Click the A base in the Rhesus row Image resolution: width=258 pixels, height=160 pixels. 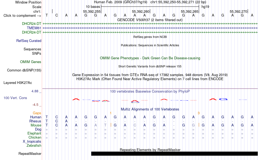point(66,121)
